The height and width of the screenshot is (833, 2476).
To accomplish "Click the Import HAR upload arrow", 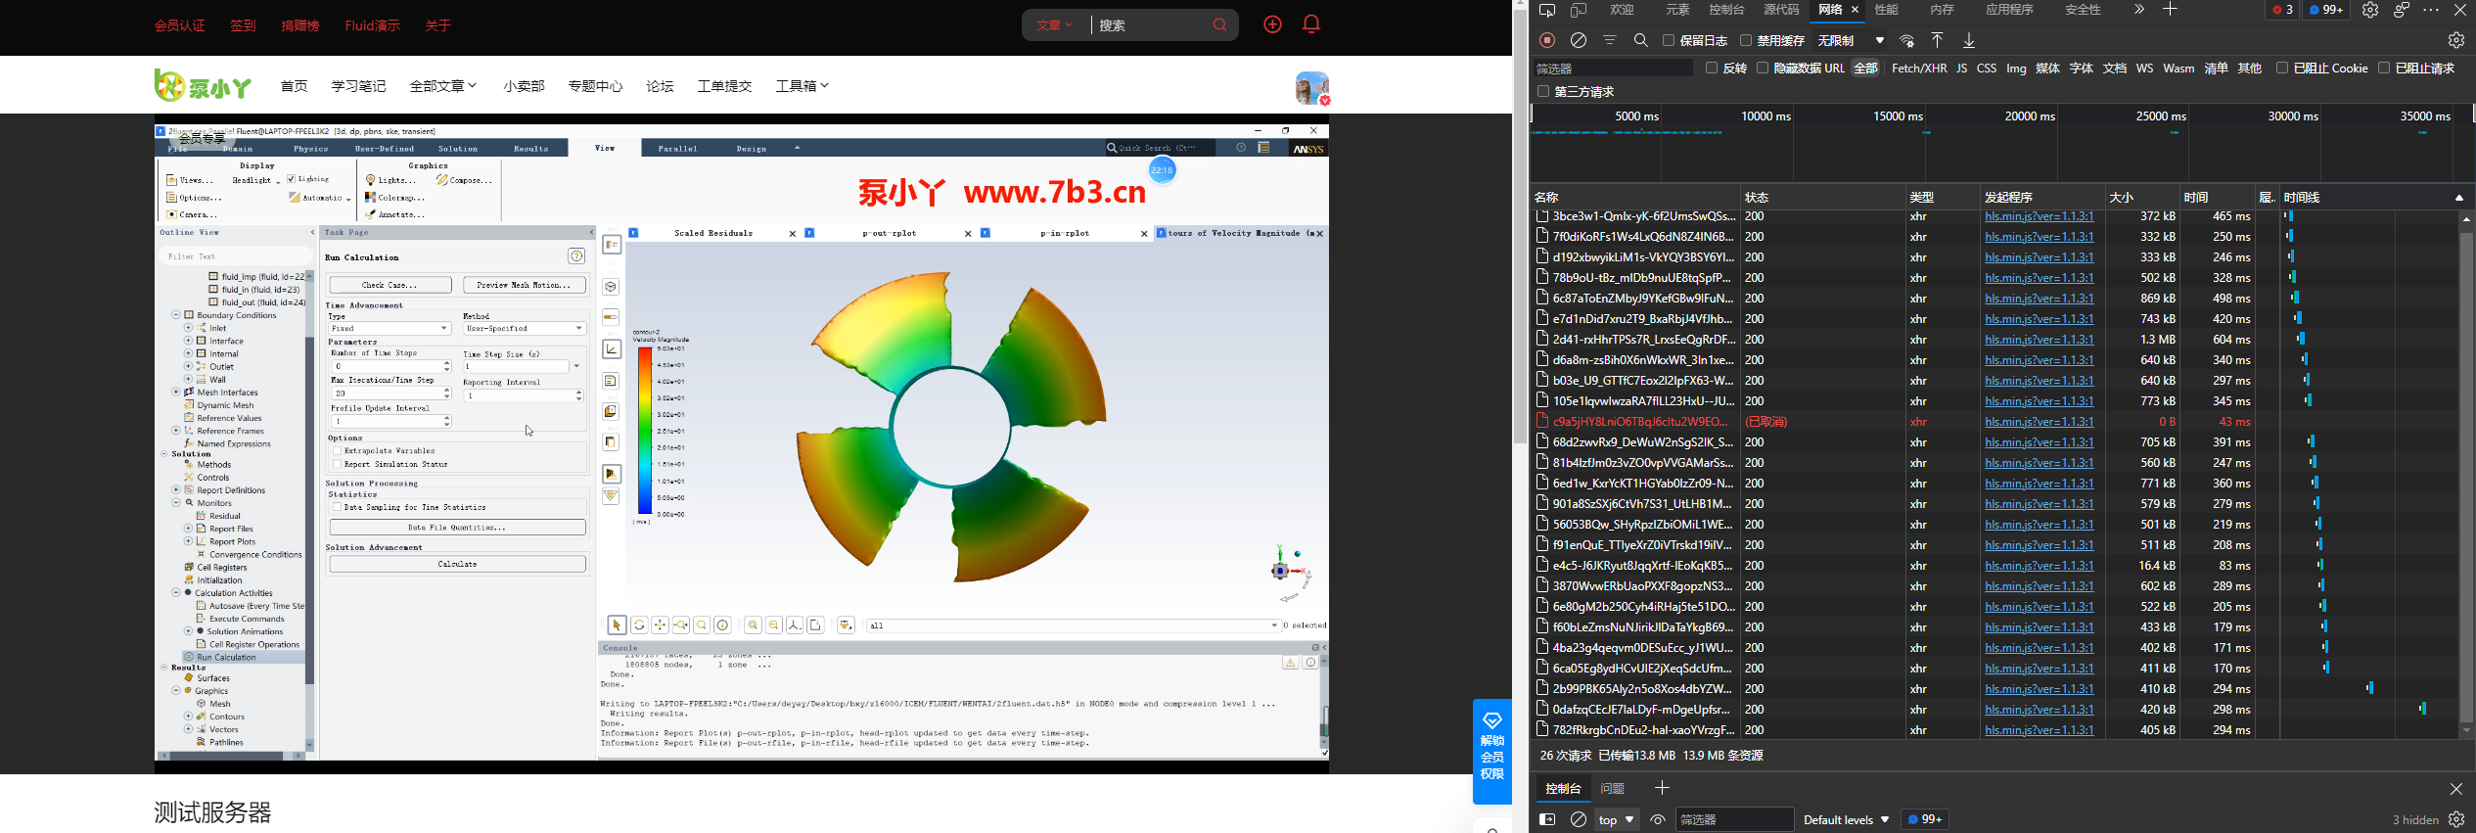I will 1937,40.
